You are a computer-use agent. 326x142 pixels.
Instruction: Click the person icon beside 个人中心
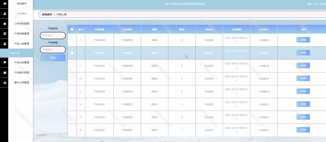click(5, 14)
